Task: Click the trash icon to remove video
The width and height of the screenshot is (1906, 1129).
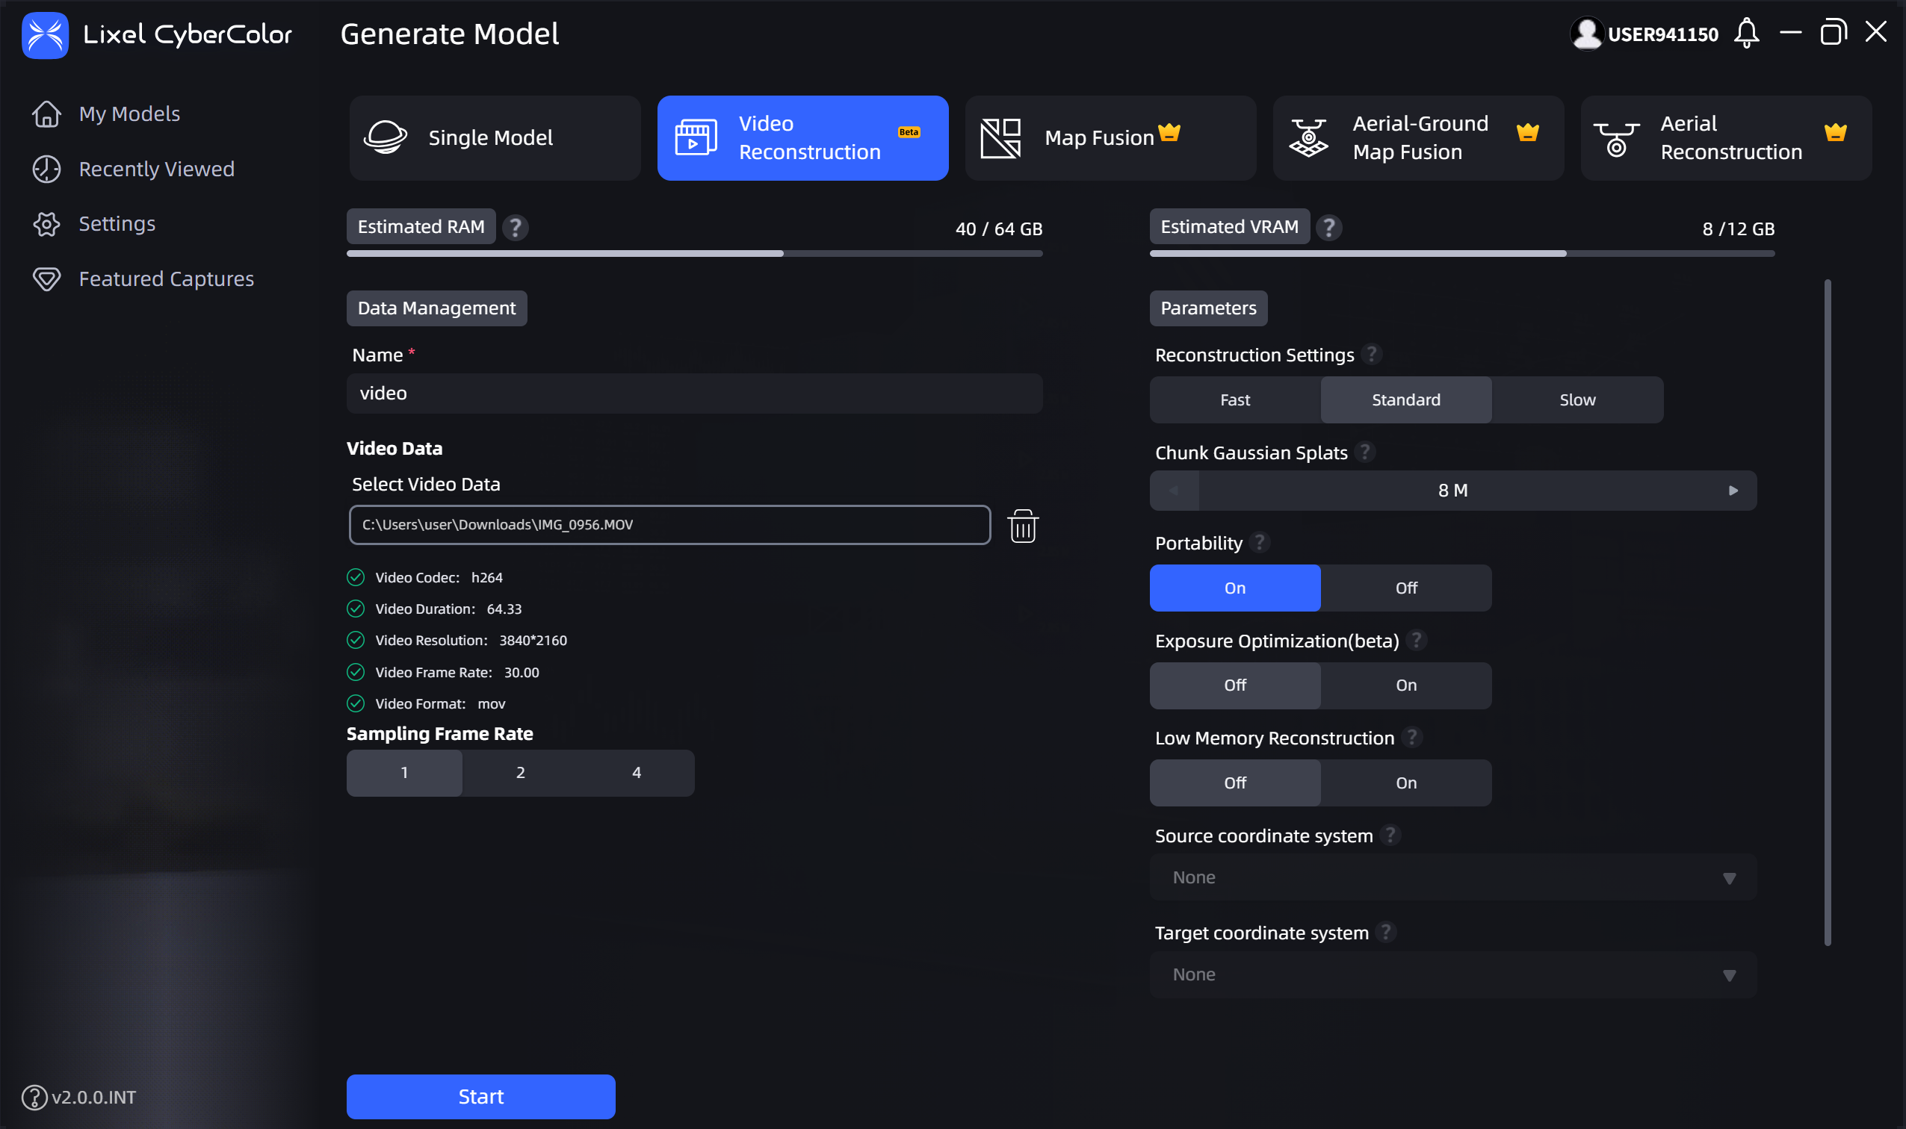Action: tap(1022, 526)
